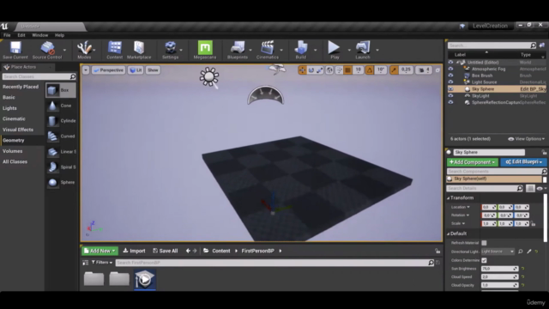Open the viewport options dropdown arrow
This screenshot has height=309, width=549.
pyautogui.click(x=86, y=70)
